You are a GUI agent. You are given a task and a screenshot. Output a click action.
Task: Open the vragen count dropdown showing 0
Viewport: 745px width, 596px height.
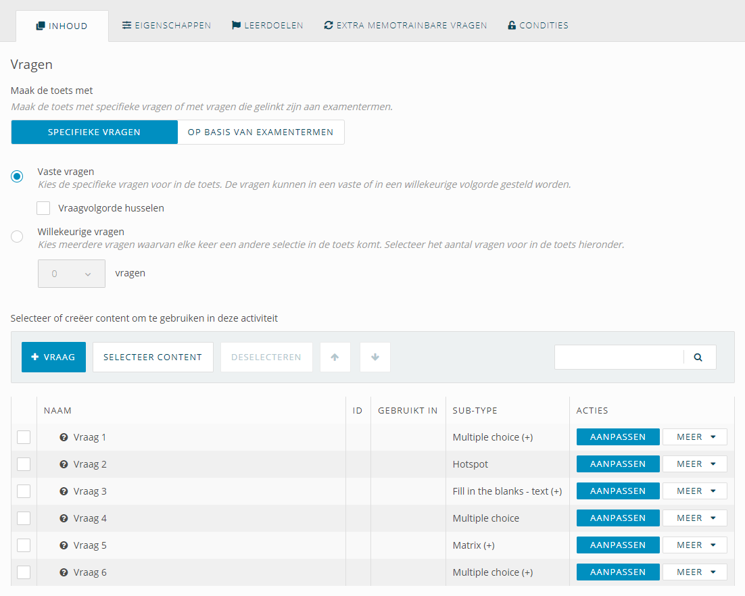pyautogui.click(x=72, y=273)
